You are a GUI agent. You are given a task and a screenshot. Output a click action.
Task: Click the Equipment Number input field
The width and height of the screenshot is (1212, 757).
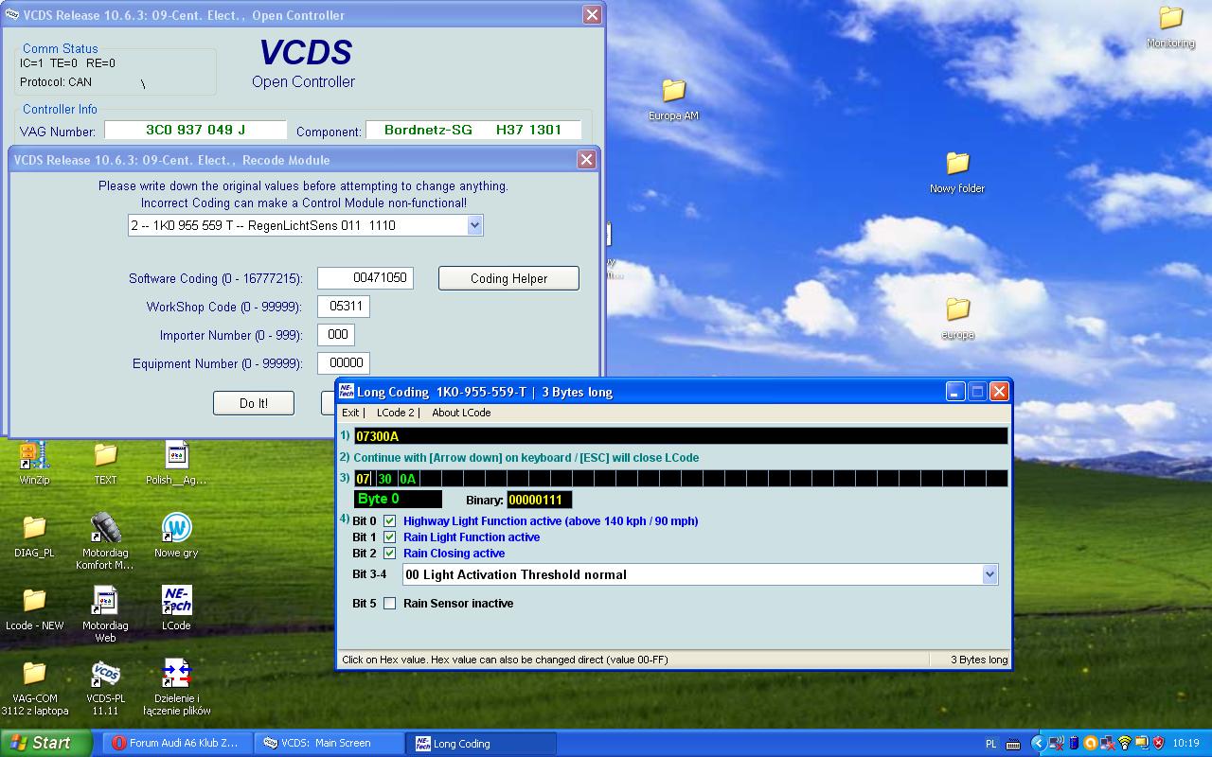344,363
